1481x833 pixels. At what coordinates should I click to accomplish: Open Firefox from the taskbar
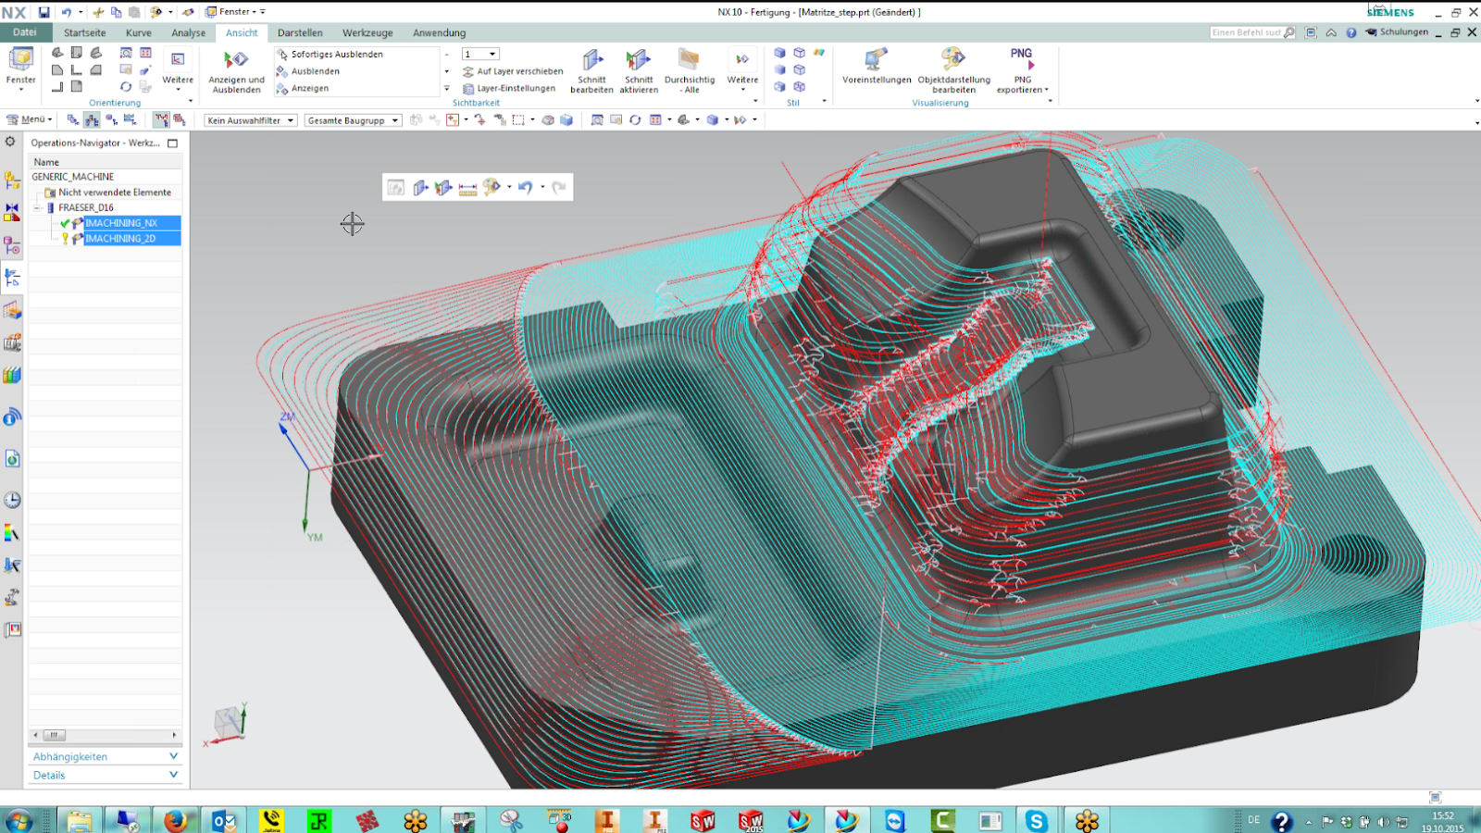[x=176, y=820]
